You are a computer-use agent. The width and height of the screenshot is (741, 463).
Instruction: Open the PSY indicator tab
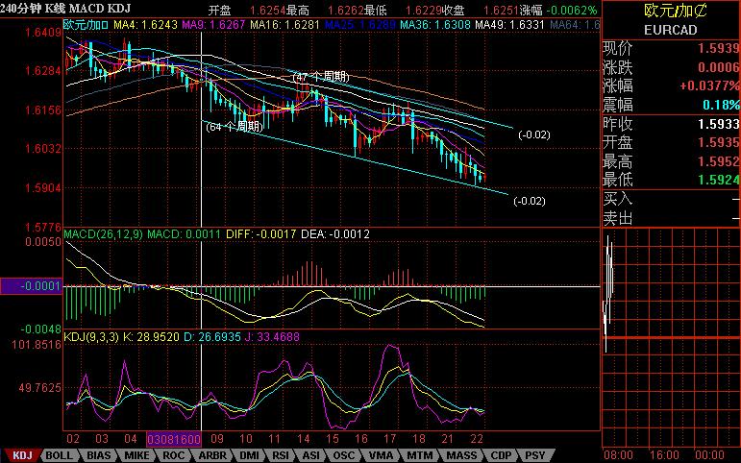point(535,455)
